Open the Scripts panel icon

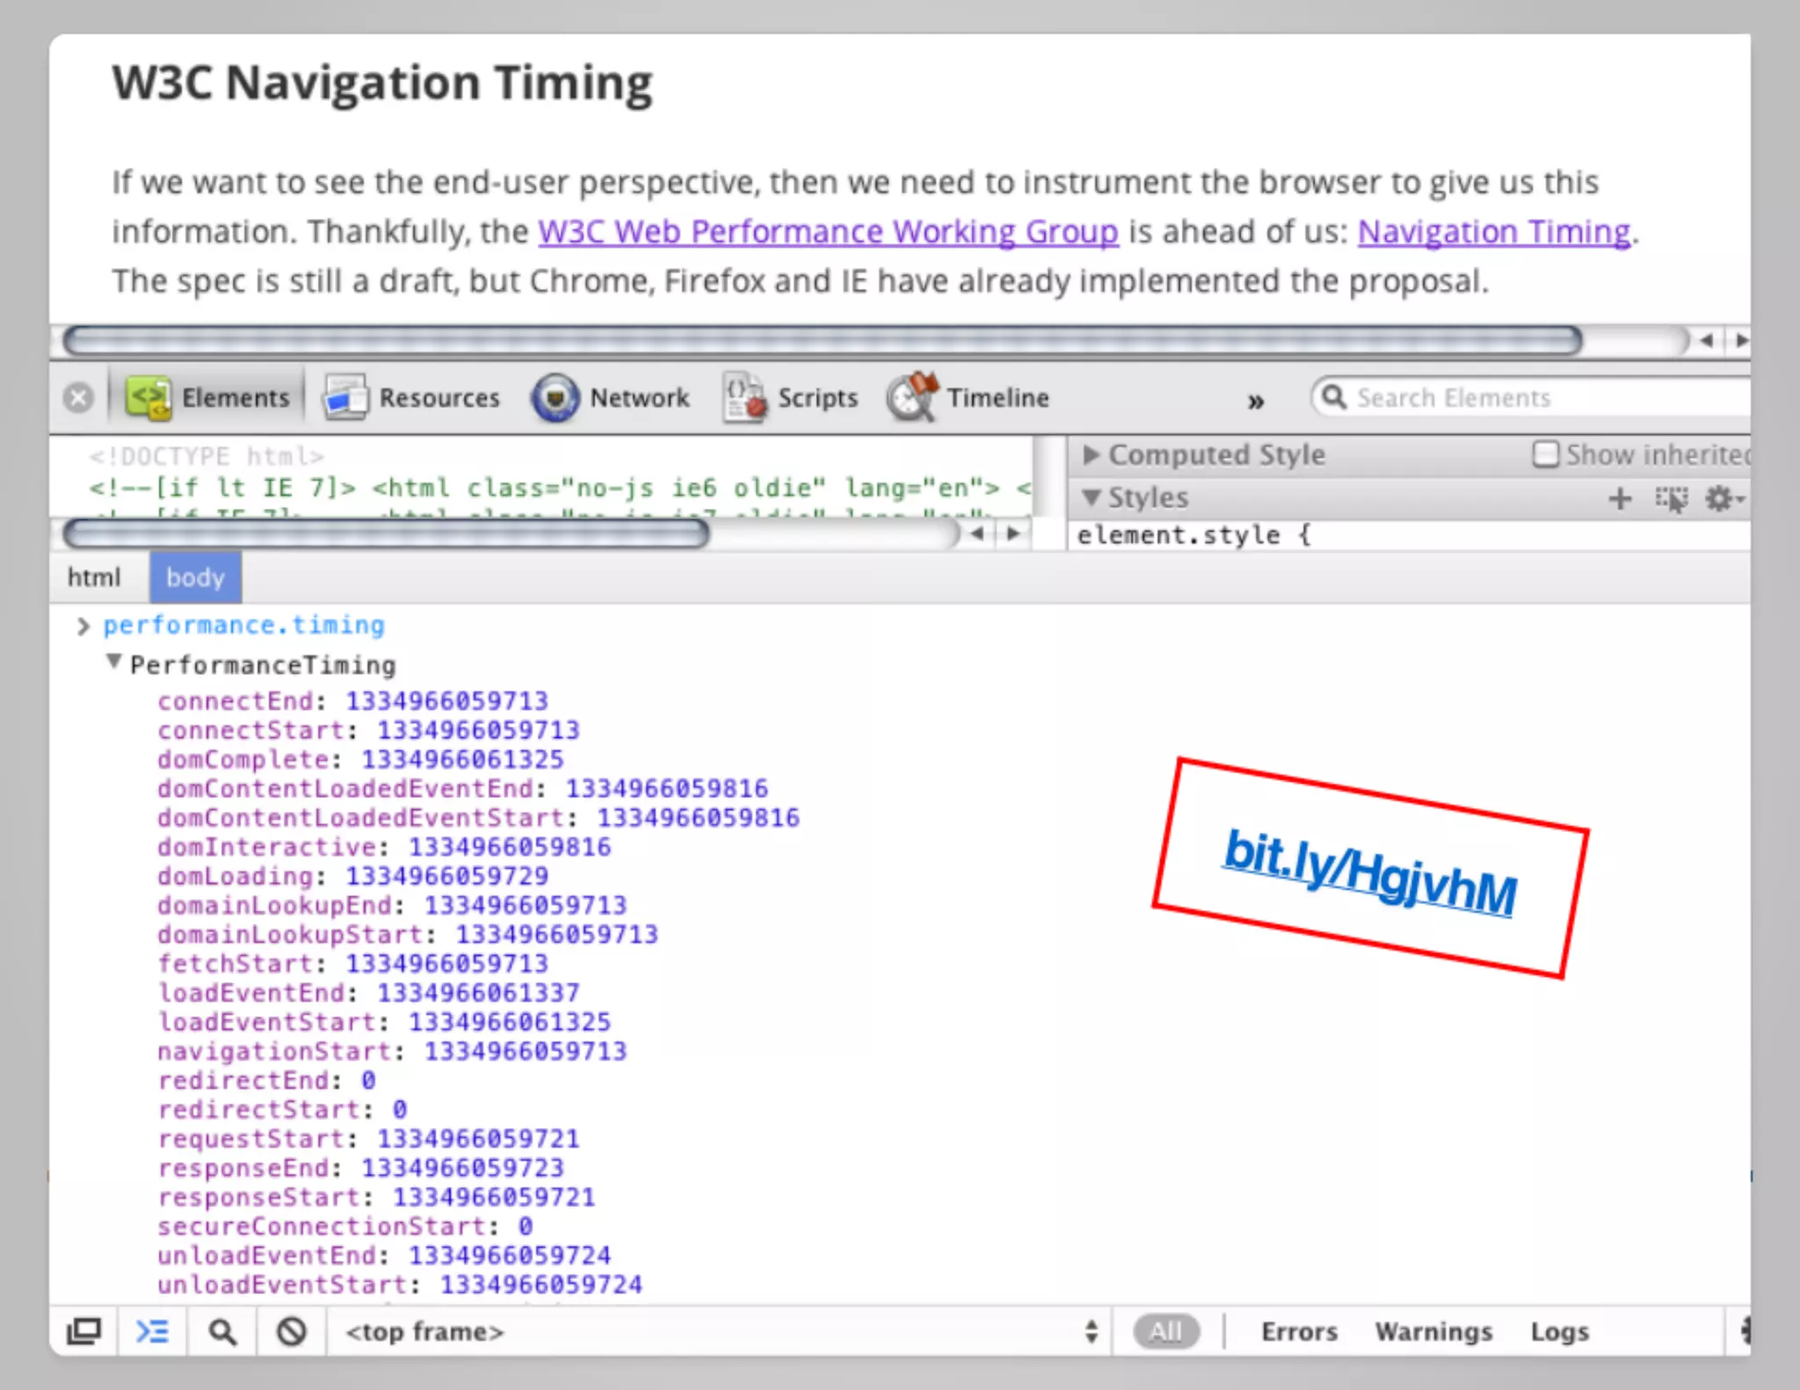744,398
